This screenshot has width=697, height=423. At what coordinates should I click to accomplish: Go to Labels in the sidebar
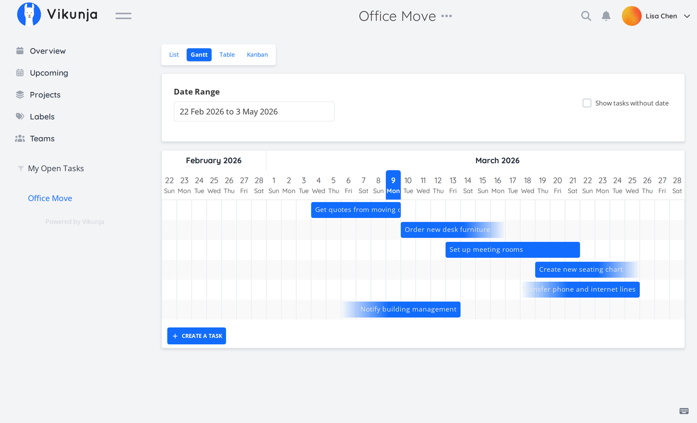pyautogui.click(x=42, y=116)
